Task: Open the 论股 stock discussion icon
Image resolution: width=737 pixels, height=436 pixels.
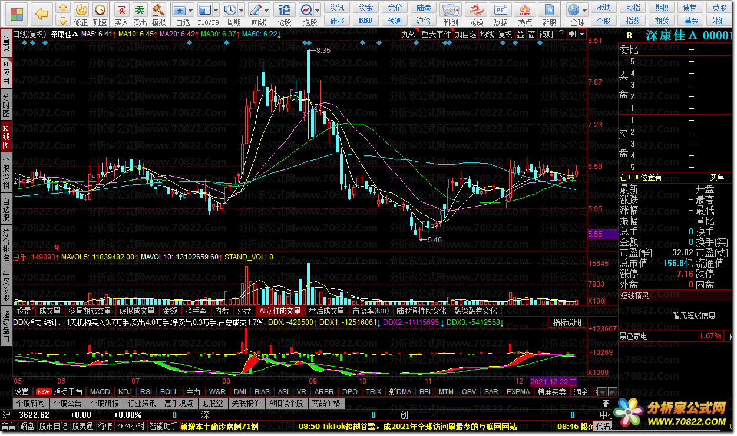Action: tap(284, 9)
